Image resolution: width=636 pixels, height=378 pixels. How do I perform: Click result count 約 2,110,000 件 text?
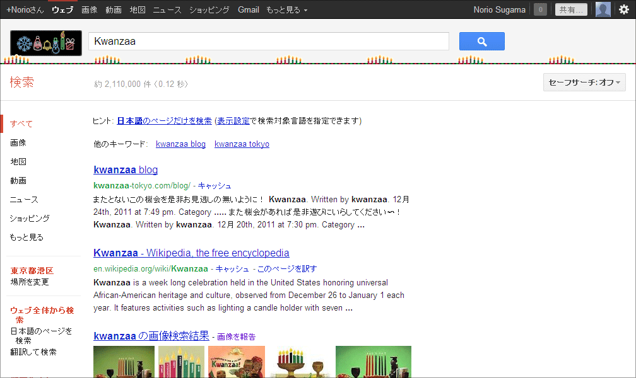tap(122, 84)
